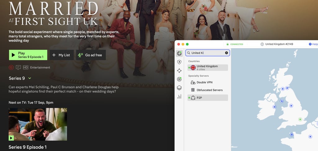Click the 'Series 9 Episode 1' title below thumbnail
Viewport: 318px width, 151px height.
coord(28,147)
